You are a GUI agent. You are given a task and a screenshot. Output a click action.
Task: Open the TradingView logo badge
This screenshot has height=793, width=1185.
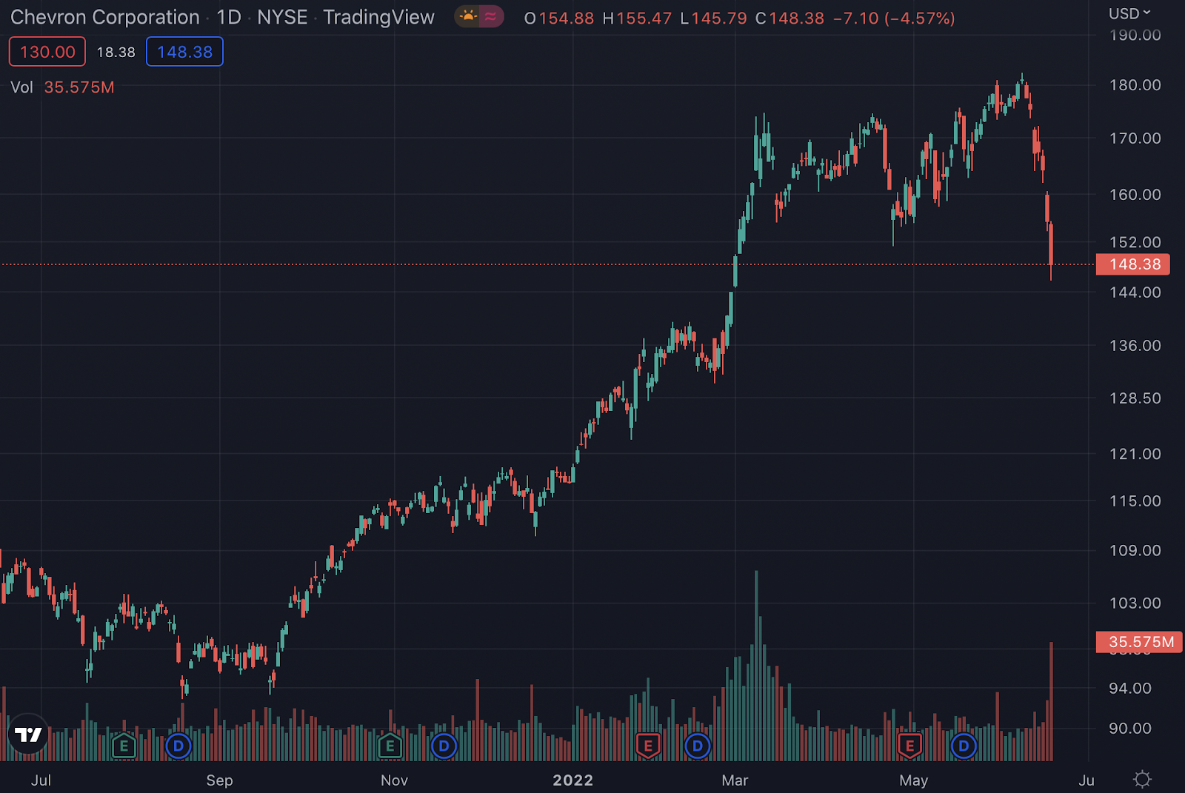(28, 734)
